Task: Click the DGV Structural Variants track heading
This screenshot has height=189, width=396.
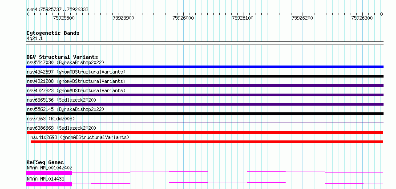Action: click(62, 57)
